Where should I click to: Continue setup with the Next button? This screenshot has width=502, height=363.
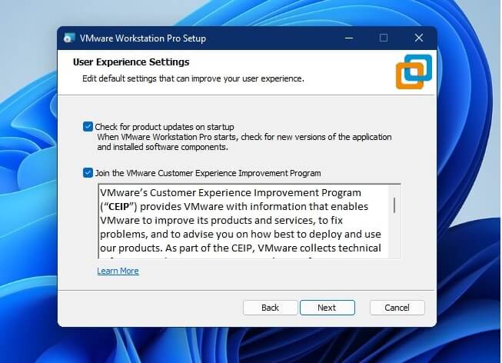coord(327,308)
